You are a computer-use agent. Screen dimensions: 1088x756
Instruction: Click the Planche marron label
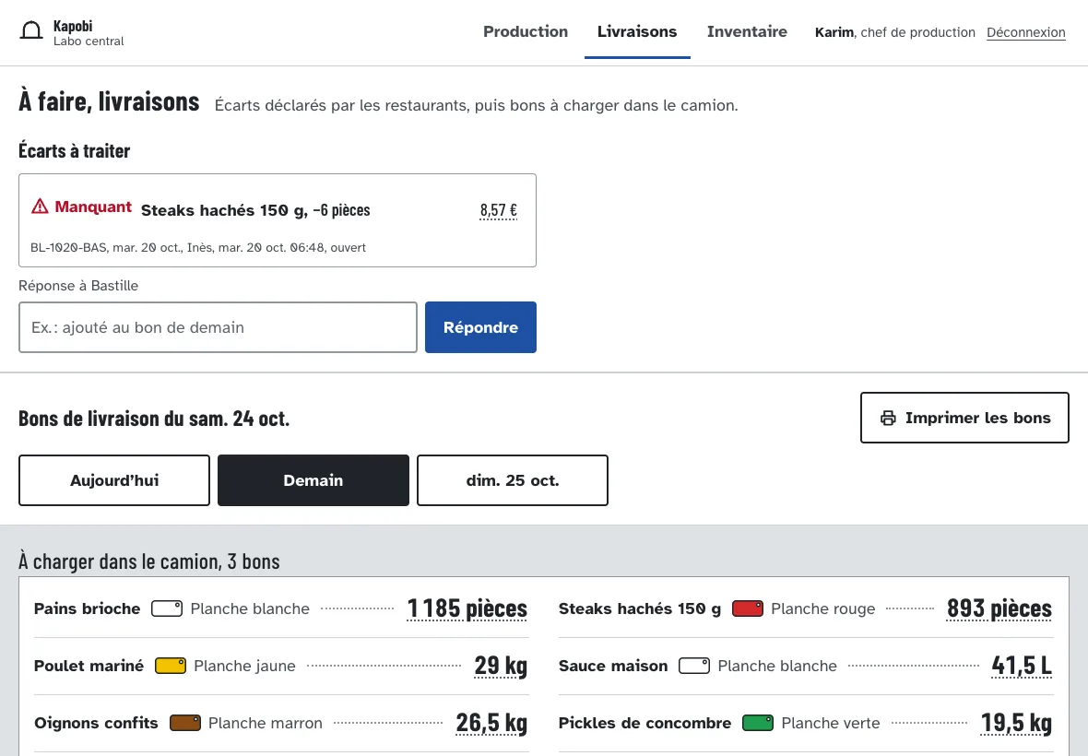(265, 723)
